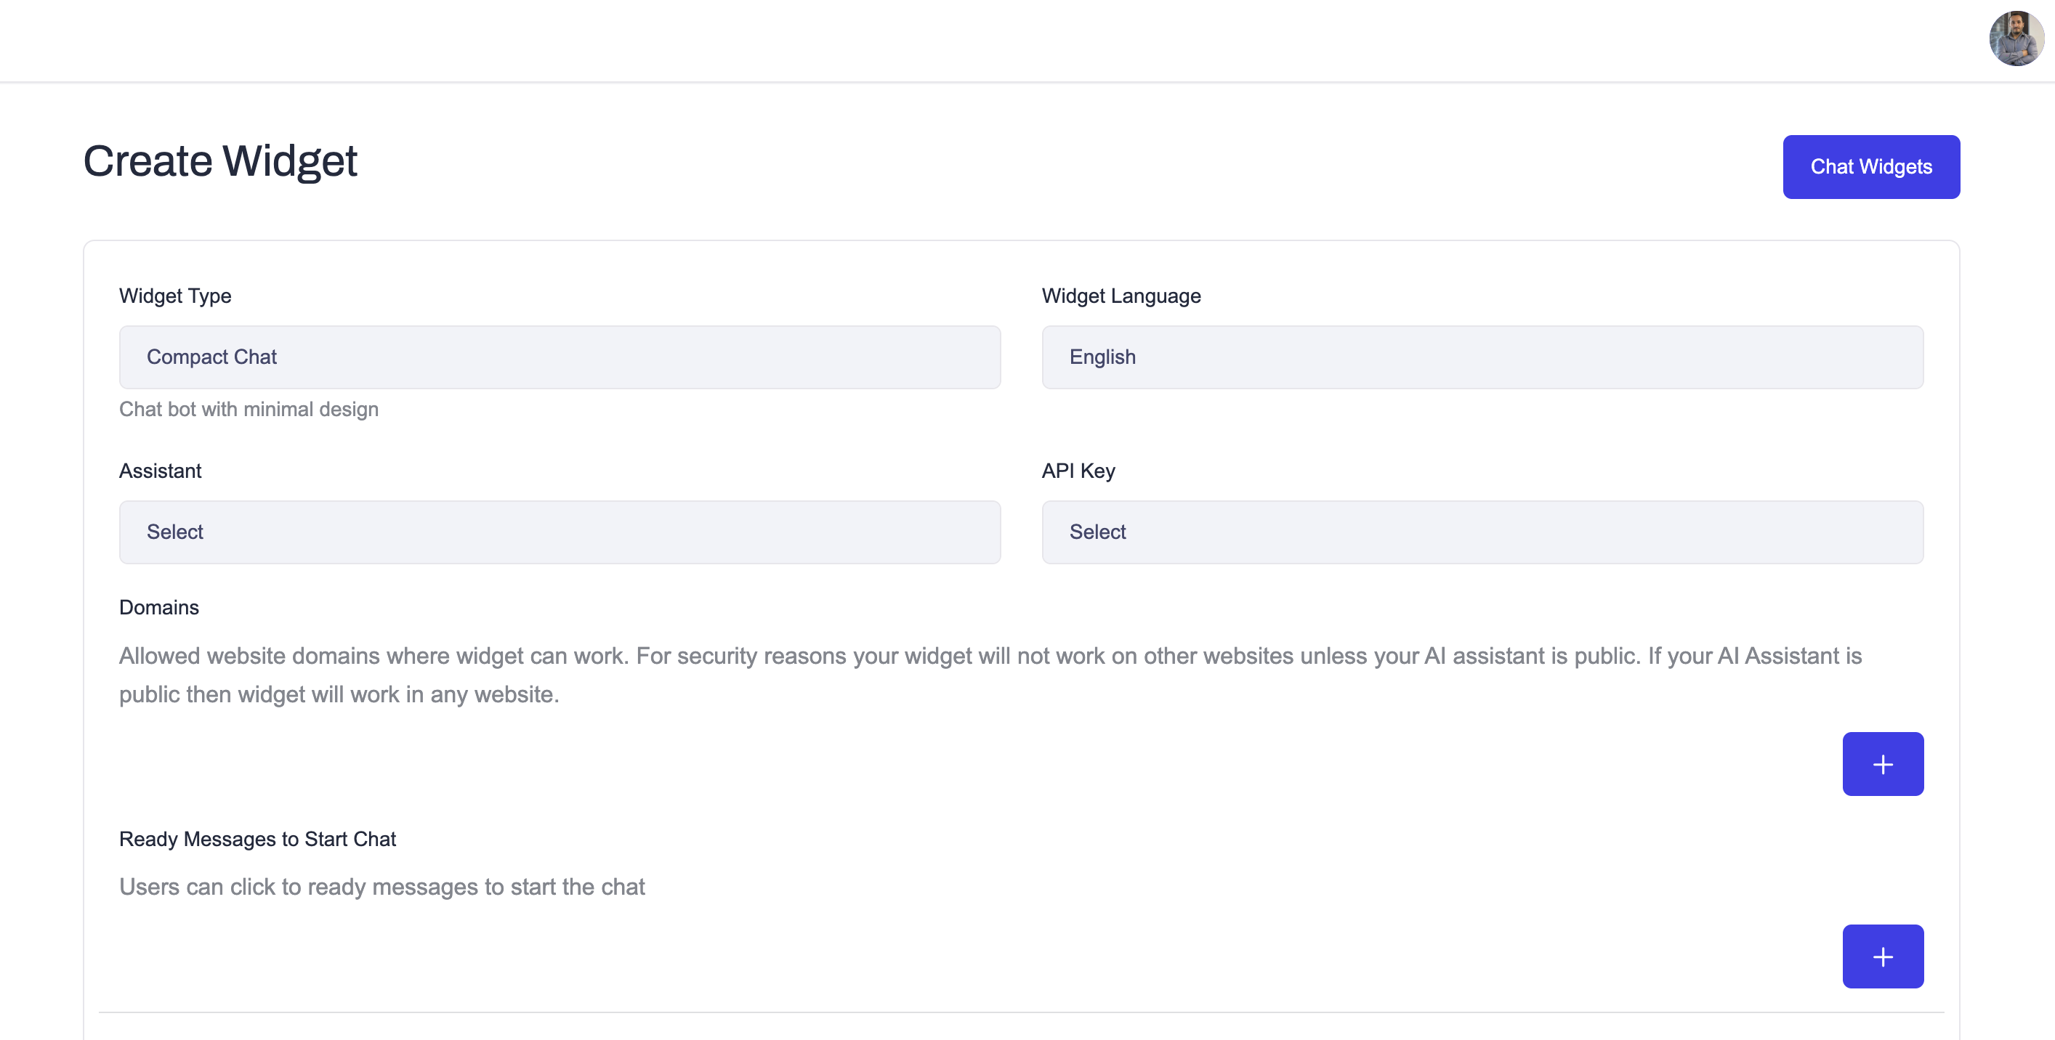Click the Domains section label
Screen dimensions: 2055x1040
158,607
